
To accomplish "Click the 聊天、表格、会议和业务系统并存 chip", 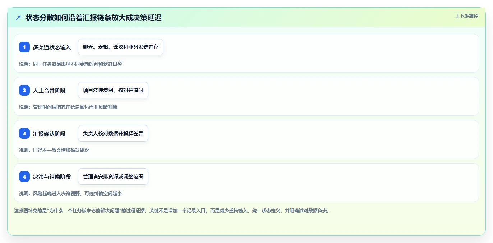I will 121,47.
